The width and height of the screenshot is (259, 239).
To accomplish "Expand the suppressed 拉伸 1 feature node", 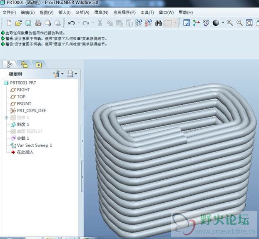I will click(x=6, y=118).
